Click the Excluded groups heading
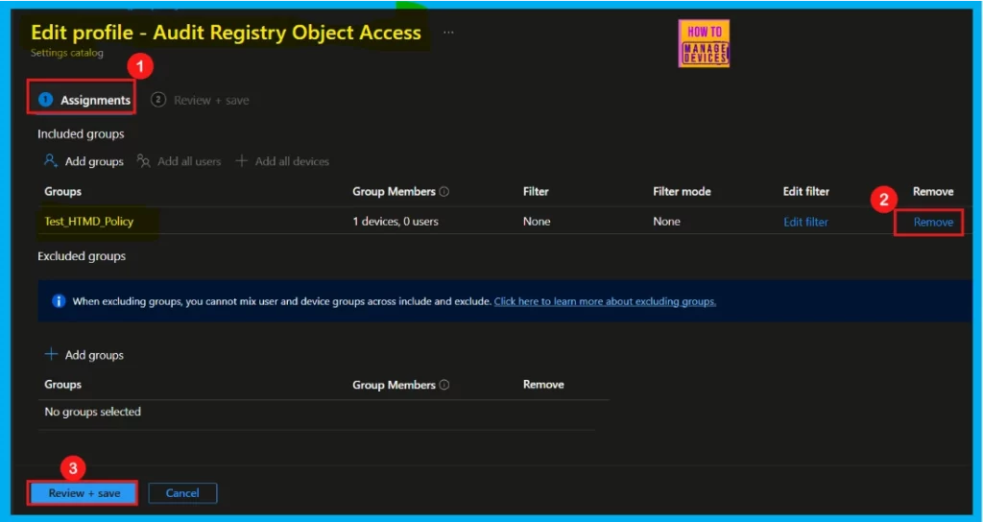This screenshot has height=522, width=983. [82, 256]
